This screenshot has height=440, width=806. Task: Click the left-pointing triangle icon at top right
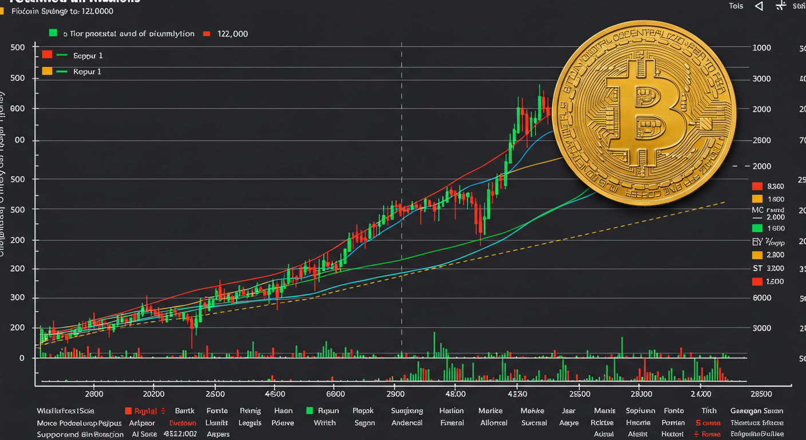coord(759,6)
